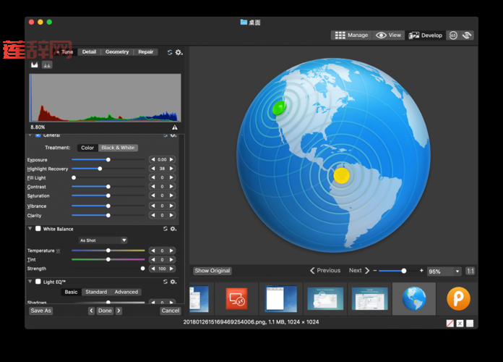Click the histogram clipping warning triangle

point(175,127)
